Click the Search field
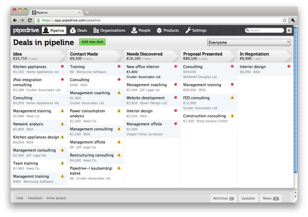The image size is (308, 217). coord(264,30)
